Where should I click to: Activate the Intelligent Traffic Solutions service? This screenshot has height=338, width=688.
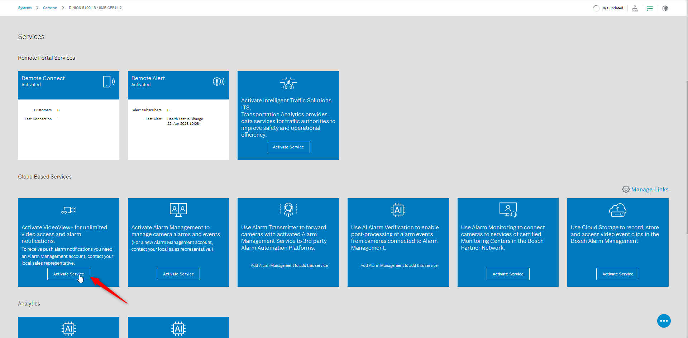click(x=288, y=147)
